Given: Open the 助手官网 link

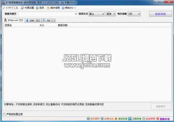Looking at the screenshot, I should [95, 119].
